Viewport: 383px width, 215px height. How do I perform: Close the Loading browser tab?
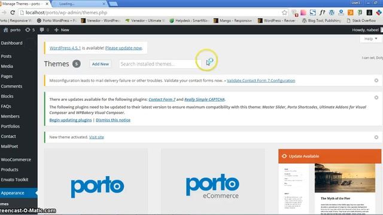point(104,4)
